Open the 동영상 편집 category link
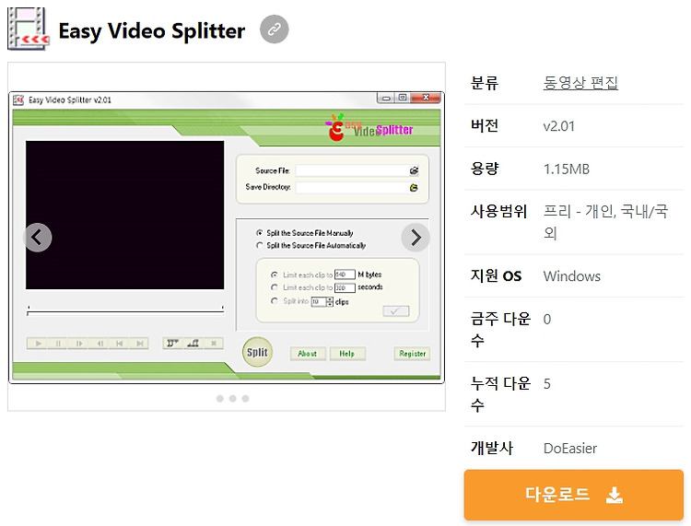691x526 pixels. point(580,82)
